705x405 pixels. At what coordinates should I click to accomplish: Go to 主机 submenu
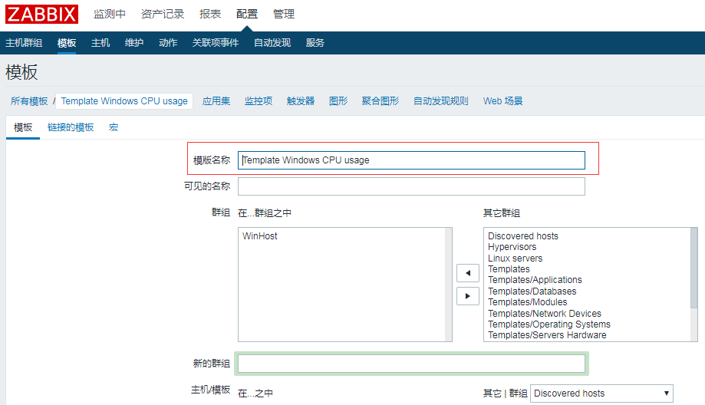click(x=100, y=43)
